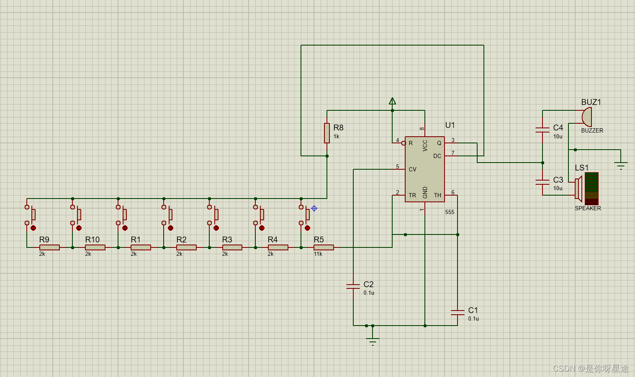Select capacitor C2 symbol
635x377 pixels.
coord(353,286)
